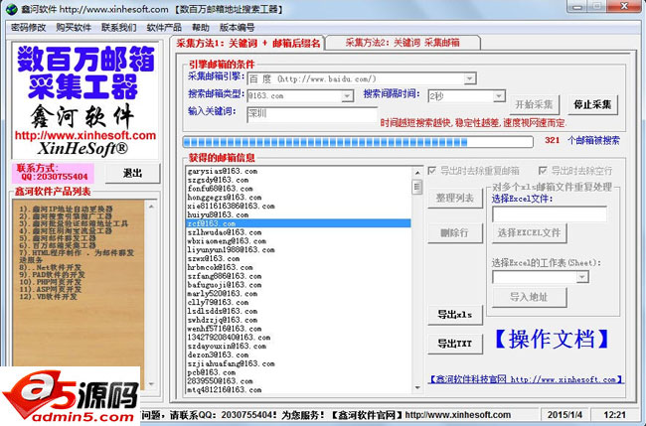Screen dimensions: 646x426
Task: Click the search progress bar
Action: 358,142
